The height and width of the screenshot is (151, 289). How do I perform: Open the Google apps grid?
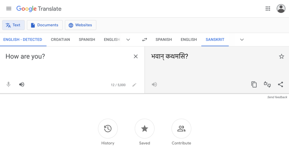(x=268, y=8)
